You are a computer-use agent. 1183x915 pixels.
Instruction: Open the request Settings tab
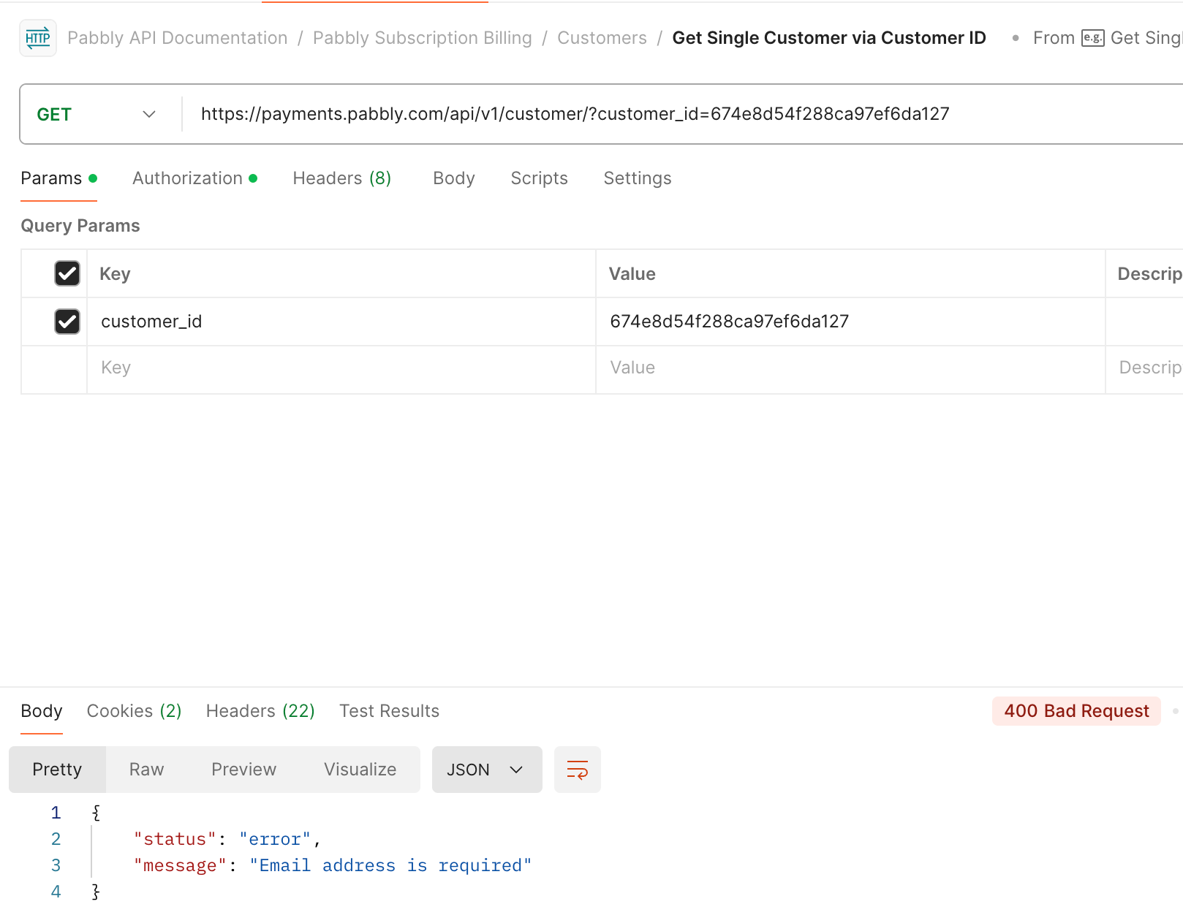click(x=638, y=178)
